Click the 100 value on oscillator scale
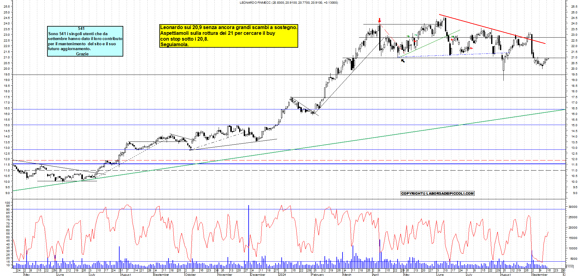This screenshot has width=578, height=276. pyautogui.click(x=7, y=203)
